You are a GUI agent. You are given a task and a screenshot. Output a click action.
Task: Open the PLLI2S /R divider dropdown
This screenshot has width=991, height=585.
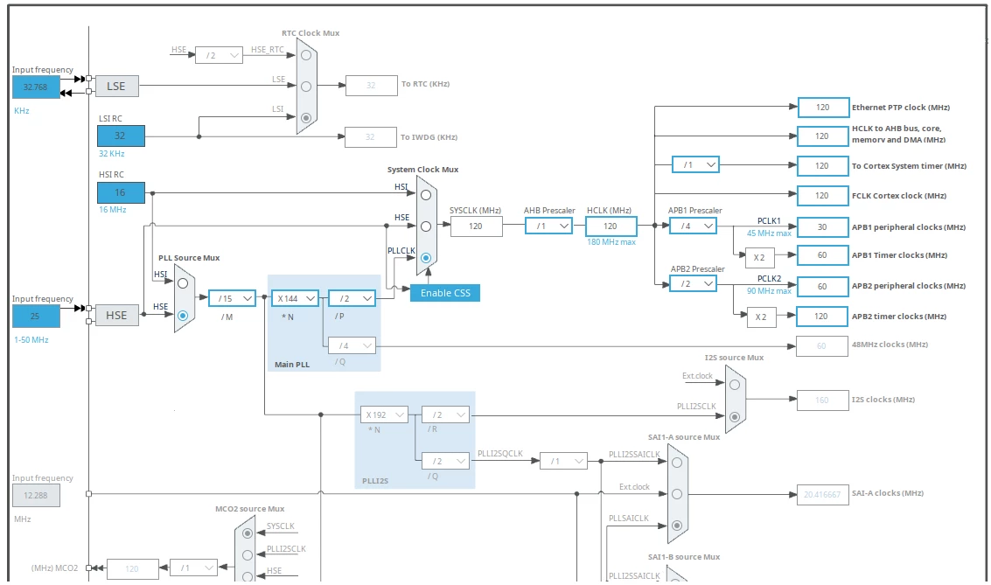tap(445, 414)
